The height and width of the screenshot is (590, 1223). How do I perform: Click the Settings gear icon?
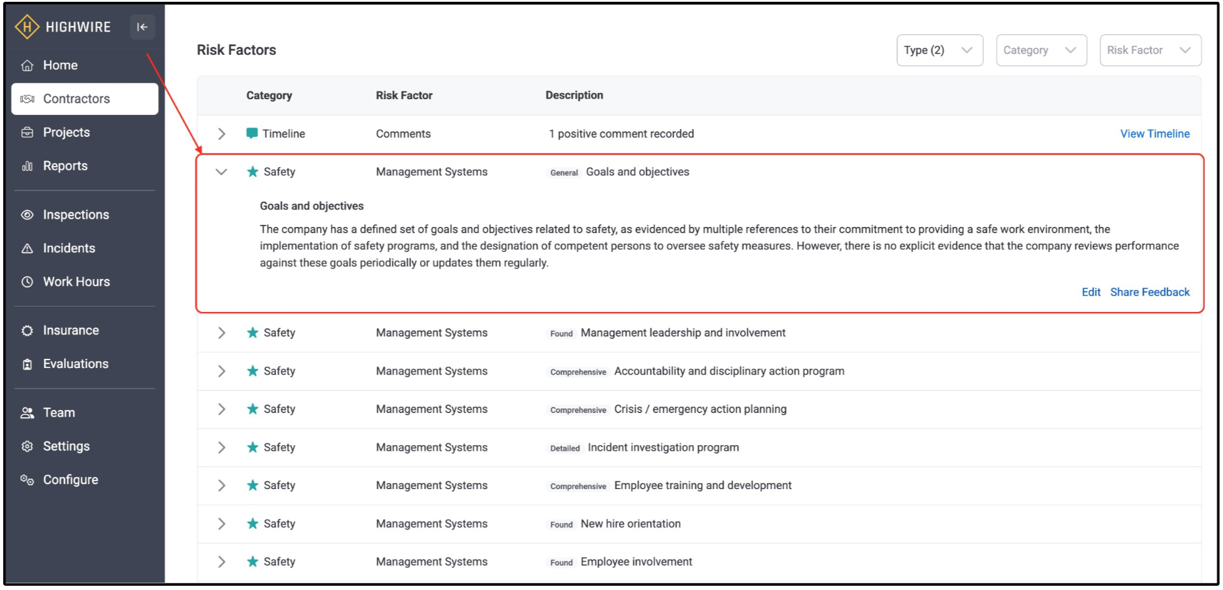click(x=27, y=446)
